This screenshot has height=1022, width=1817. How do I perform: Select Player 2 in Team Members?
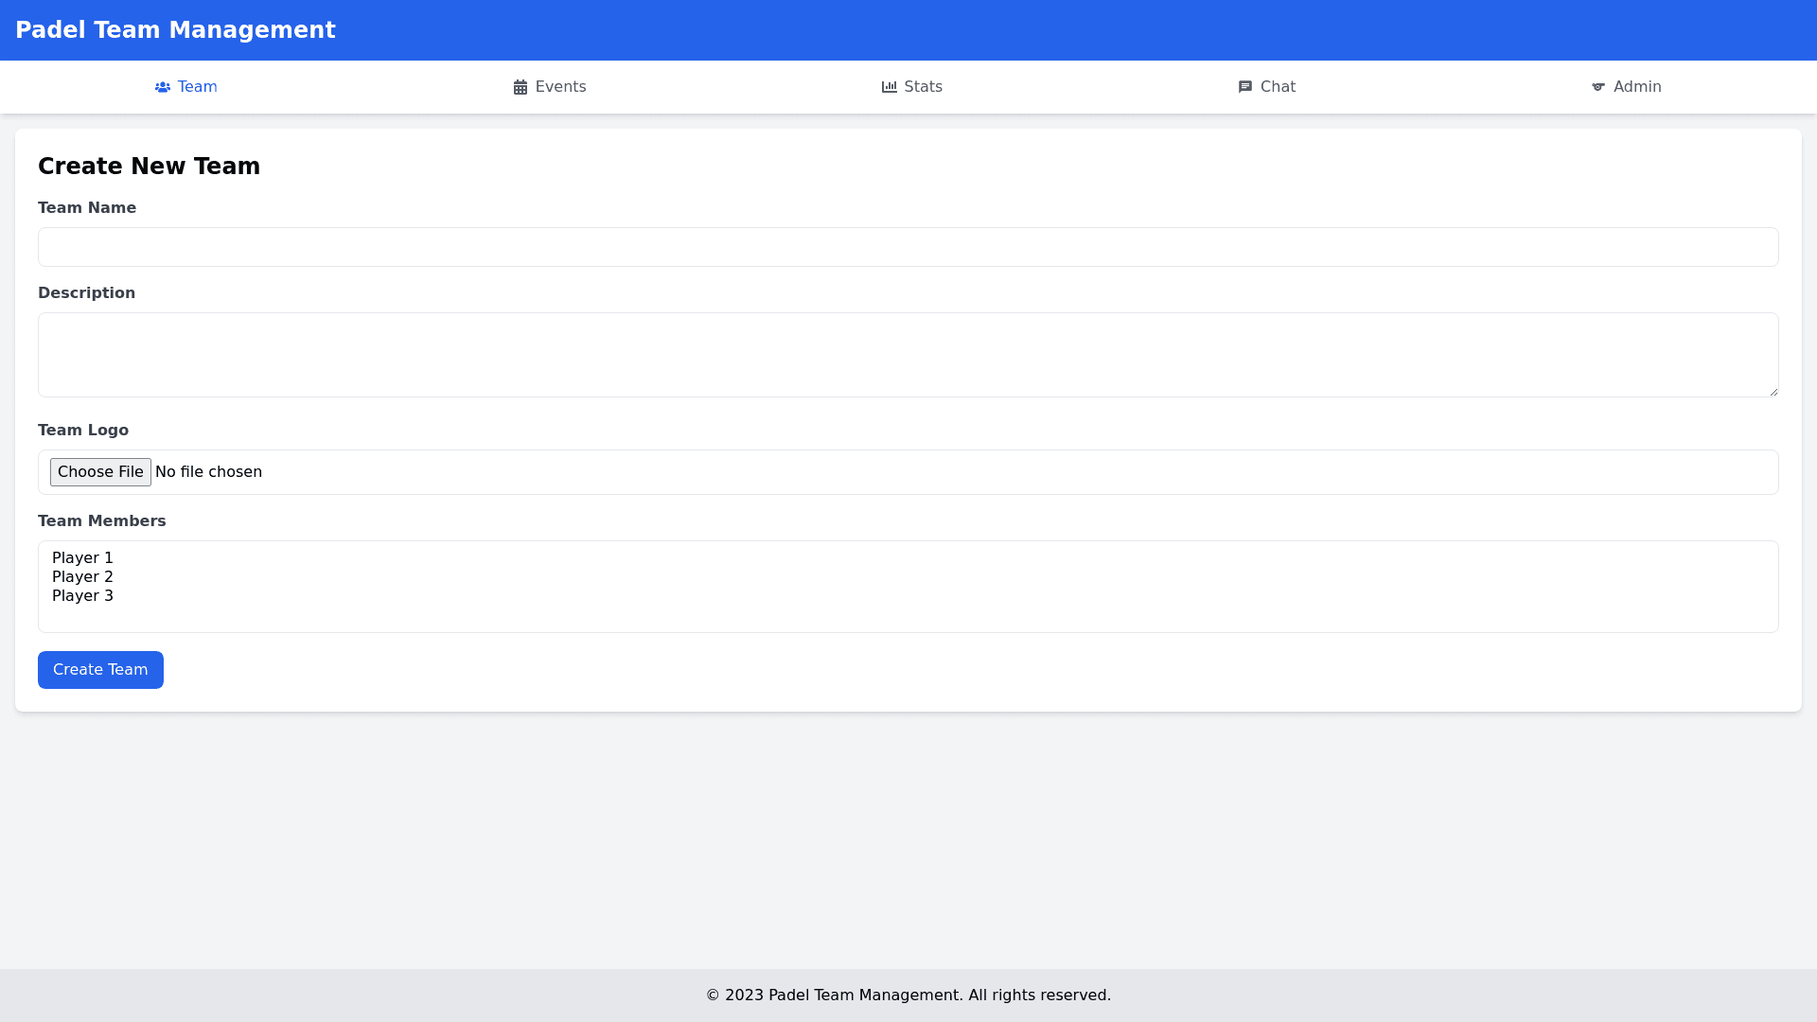(83, 577)
